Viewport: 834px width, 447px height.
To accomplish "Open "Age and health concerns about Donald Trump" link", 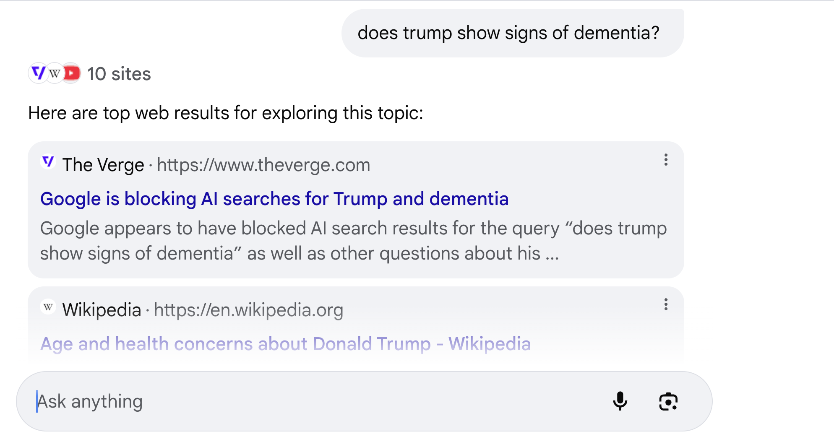I will pyautogui.click(x=285, y=344).
